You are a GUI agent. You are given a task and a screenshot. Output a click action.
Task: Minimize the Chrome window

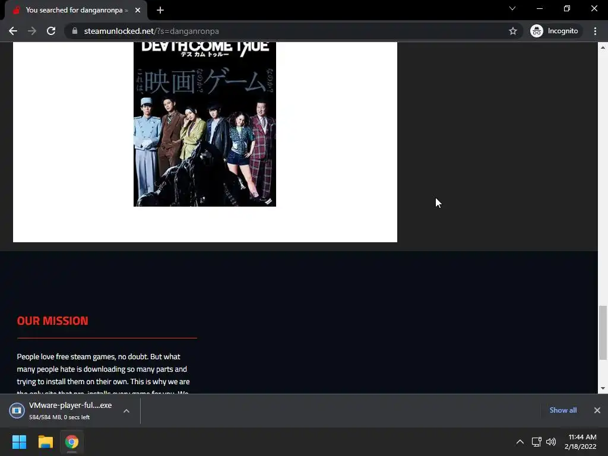[539, 8]
